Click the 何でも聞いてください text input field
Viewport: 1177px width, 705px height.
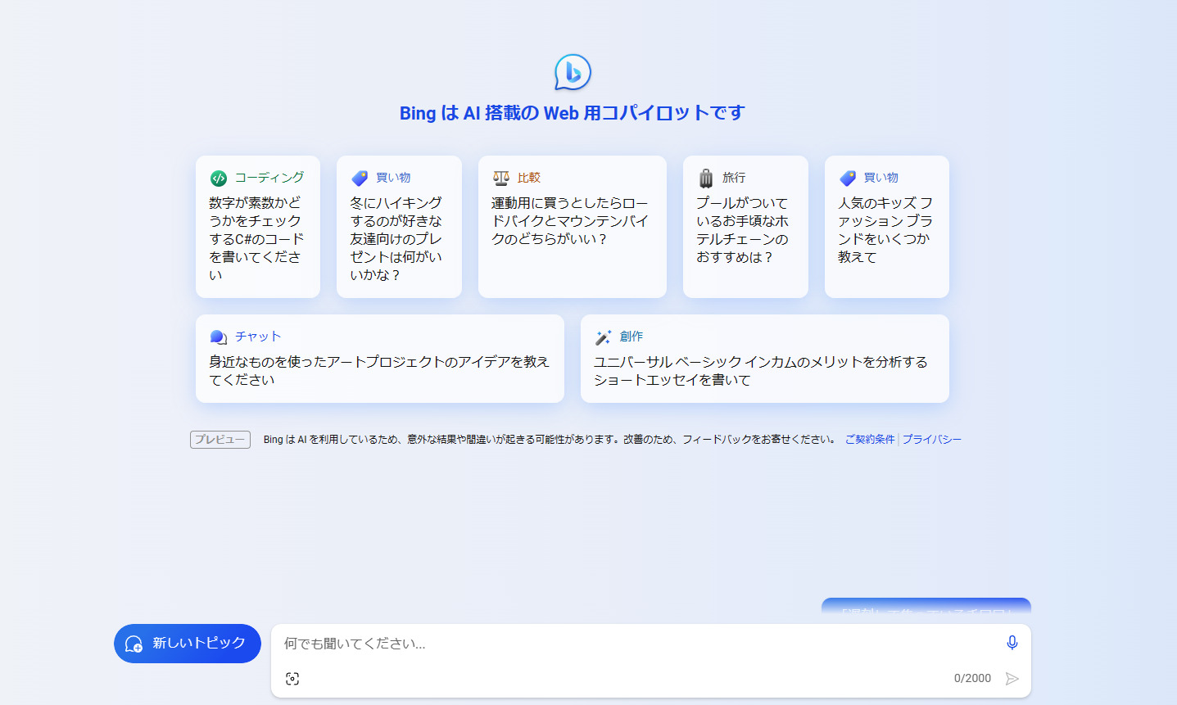(639, 644)
